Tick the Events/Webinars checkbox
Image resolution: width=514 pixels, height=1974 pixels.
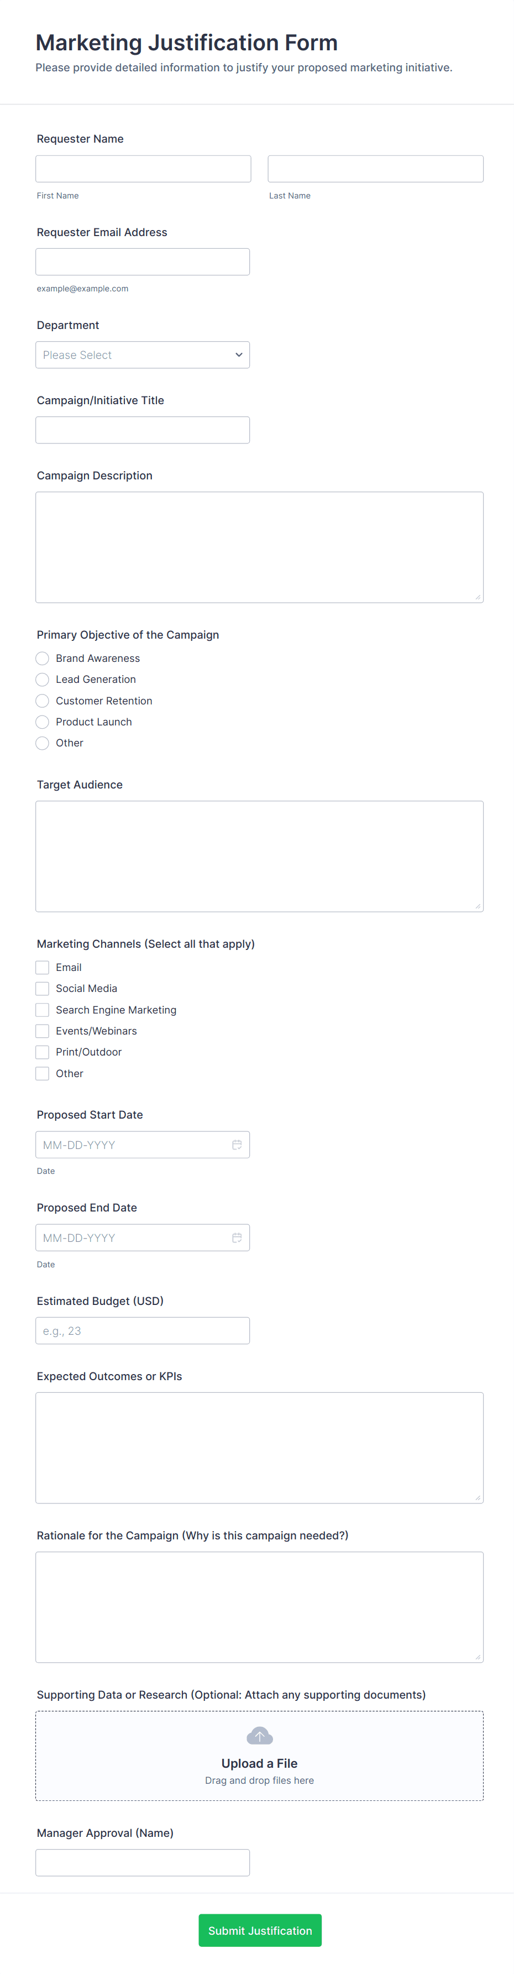coord(42,1031)
